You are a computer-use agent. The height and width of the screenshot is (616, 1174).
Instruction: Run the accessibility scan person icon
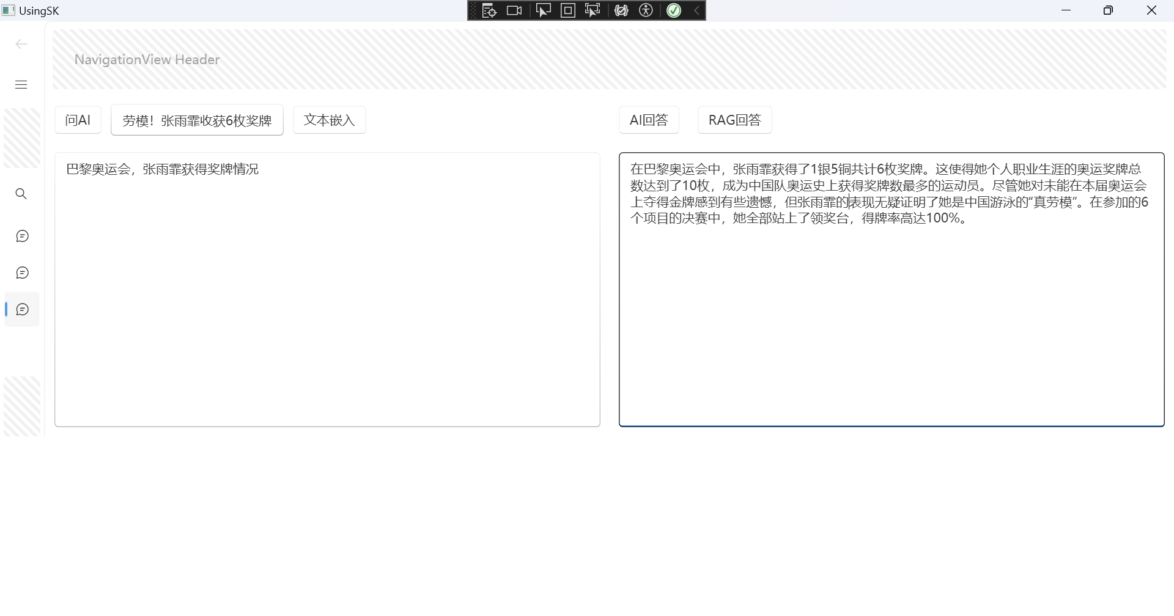tap(646, 10)
